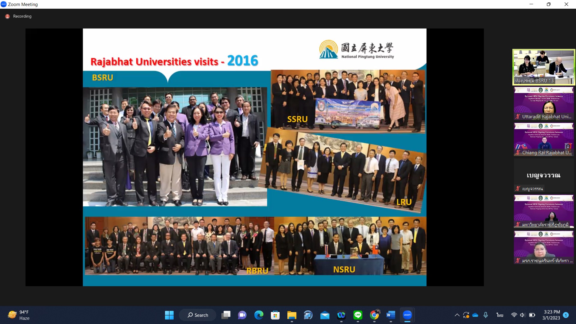The width and height of the screenshot is (576, 324).
Task: Open the volume speaker control
Action: (x=522, y=315)
